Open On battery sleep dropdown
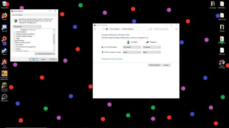Image resolution: width=229 pixels, height=128 pixels. tap(132, 52)
